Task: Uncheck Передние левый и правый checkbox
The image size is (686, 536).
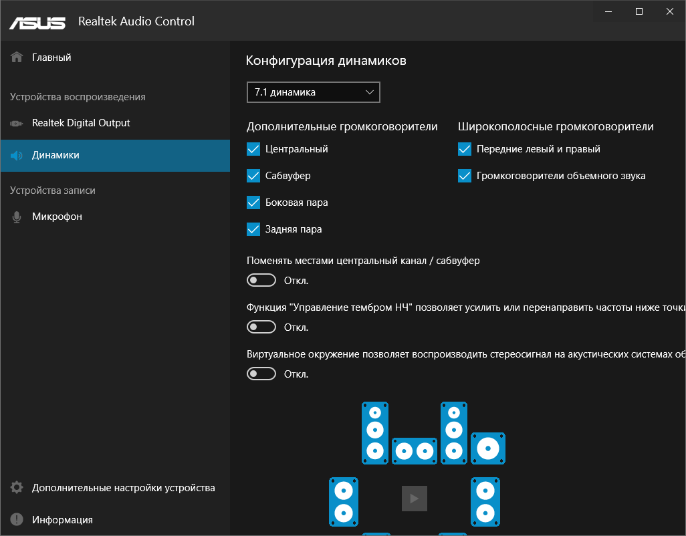Action: coord(465,149)
